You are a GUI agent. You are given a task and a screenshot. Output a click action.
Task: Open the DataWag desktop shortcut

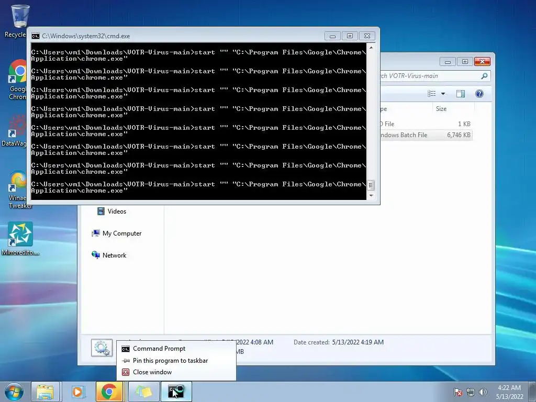coord(15,130)
